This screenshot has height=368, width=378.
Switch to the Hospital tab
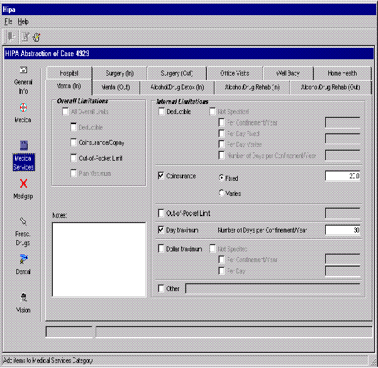coord(69,74)
